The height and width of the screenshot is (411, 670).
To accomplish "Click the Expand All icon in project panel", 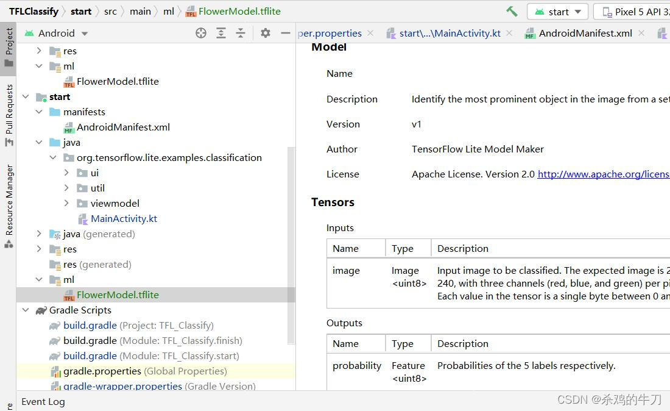I will (221, 33).
